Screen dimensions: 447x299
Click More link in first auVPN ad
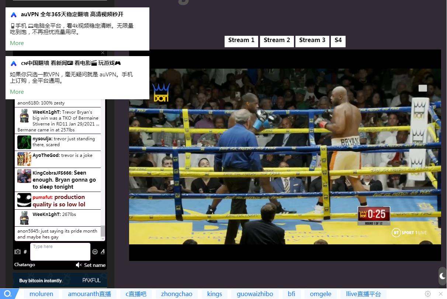[x=17, y=43]
